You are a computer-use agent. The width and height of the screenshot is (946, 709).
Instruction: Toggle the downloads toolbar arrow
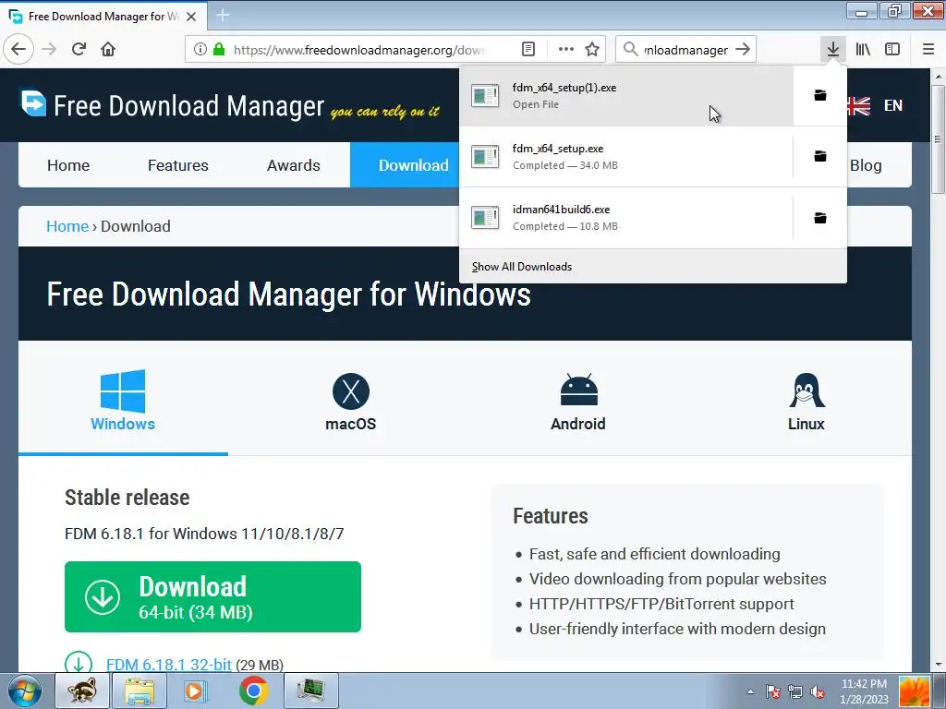tap(832, 49)
